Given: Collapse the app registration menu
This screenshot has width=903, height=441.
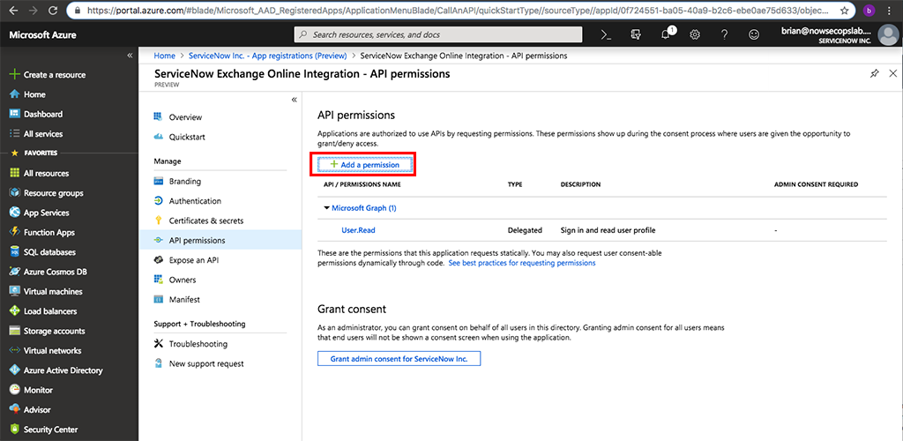Looking at the screenshot, I should click(x=294, y=100).
